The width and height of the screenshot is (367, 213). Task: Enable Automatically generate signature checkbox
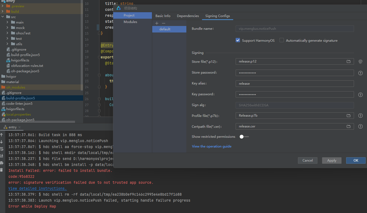click(x=282, y=40)
